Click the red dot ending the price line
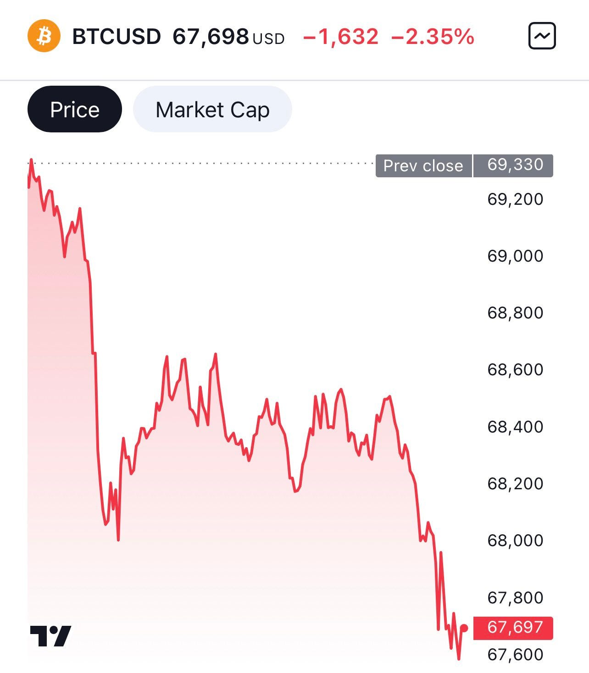The width and height of the screenshot is (589, 673). point(464,628)
